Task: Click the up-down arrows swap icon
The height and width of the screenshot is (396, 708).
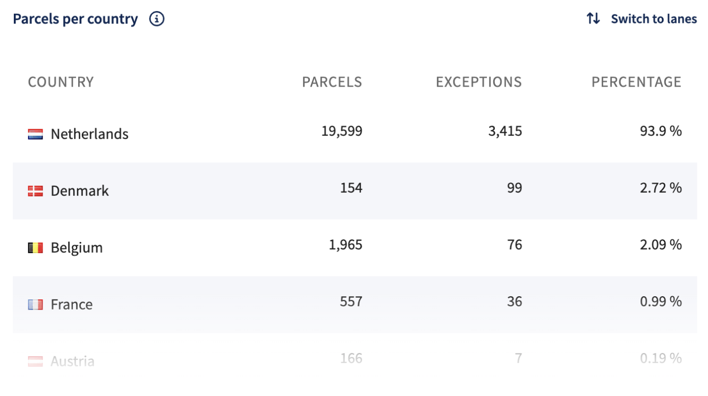Action: tap(593, 19)
